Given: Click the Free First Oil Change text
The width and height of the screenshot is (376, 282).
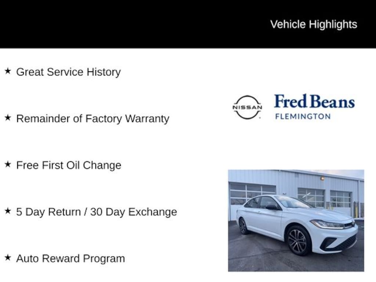Looking at the screenshot, I should (x=69, y=165).
